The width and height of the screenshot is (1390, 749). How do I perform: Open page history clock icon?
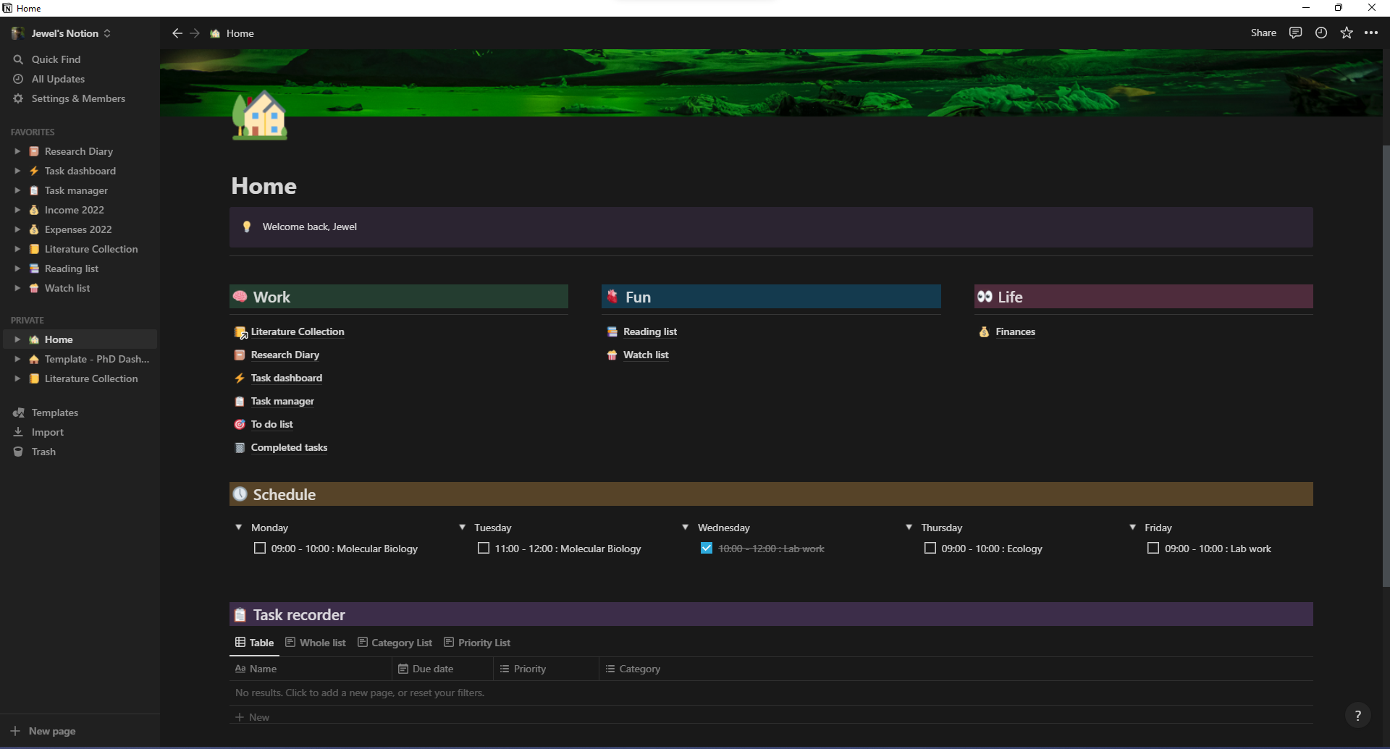pyautogui.click(x=1321, y=33)
